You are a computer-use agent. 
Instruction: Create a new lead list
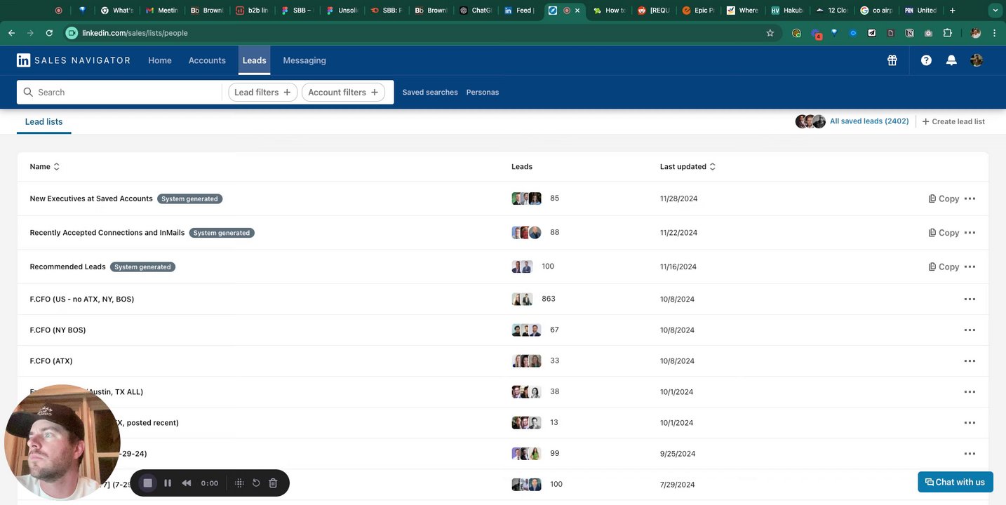[953, 121]
